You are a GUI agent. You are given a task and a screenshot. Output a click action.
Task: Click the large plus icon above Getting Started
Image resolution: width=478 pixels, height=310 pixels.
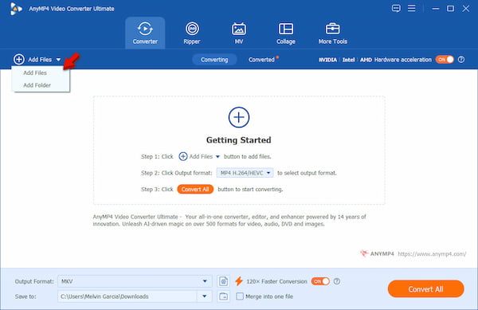pyautogui.click(x=239, y=117)
